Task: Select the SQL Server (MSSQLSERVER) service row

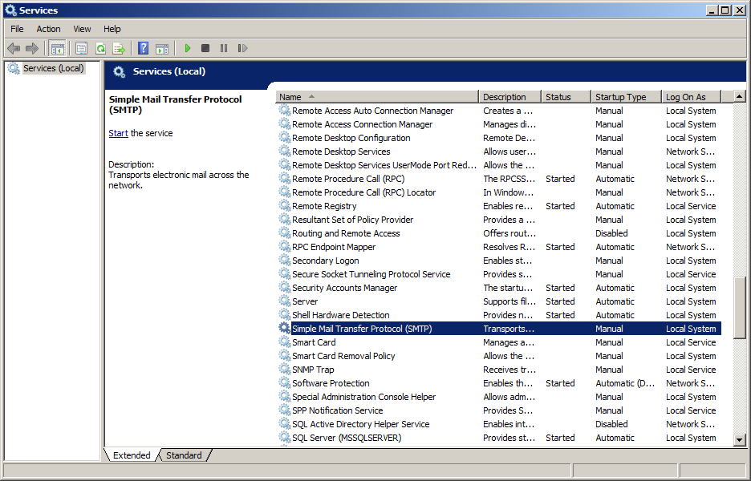Action: point(347,438)
